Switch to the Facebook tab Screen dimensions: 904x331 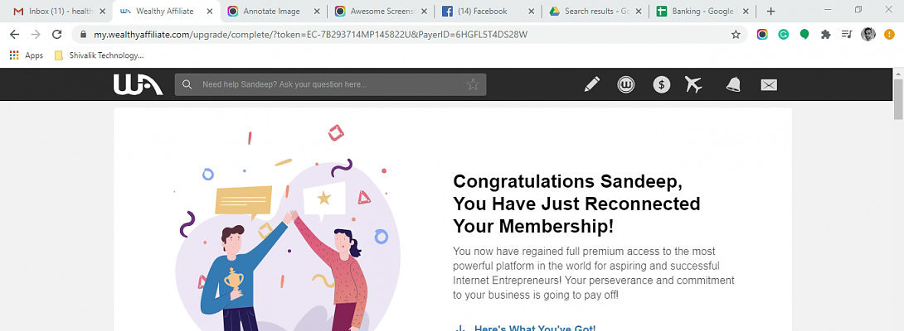(485, 12)
